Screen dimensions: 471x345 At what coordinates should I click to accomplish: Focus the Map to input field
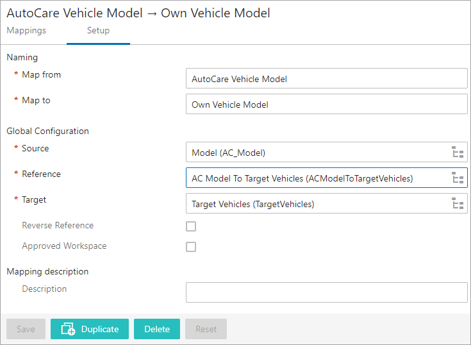[x=327, y=104]
